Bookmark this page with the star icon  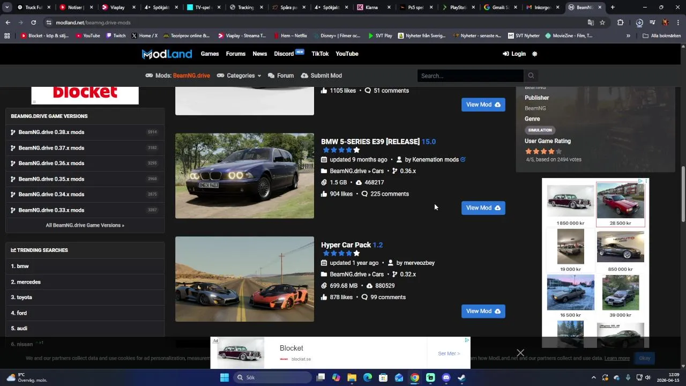point(602,23)
